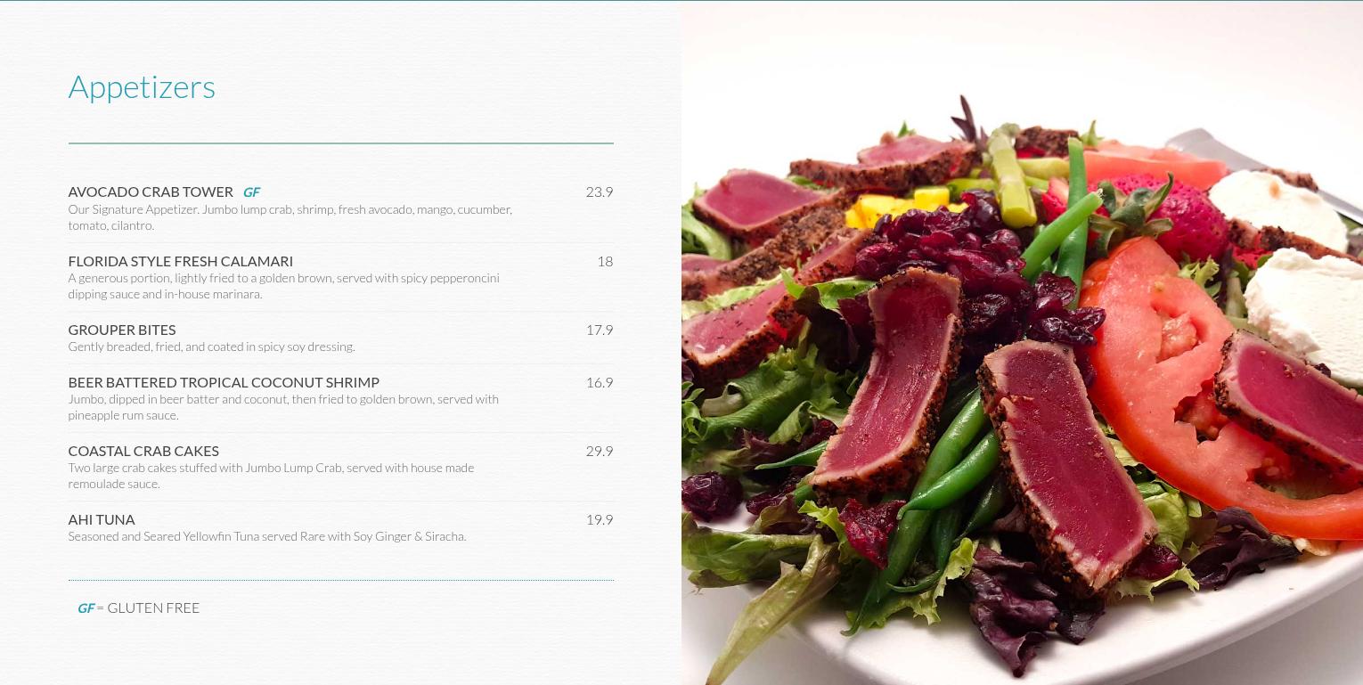Select Beer Battered Tropical Coconut Shrimp title
This screenshot has width=1363, height=685.
[x=224, y=382]
